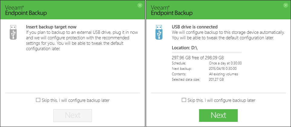This screenshot has width=291, height=127.
Task: Click the D:\ drive free space bar
Action: point(207,53)
